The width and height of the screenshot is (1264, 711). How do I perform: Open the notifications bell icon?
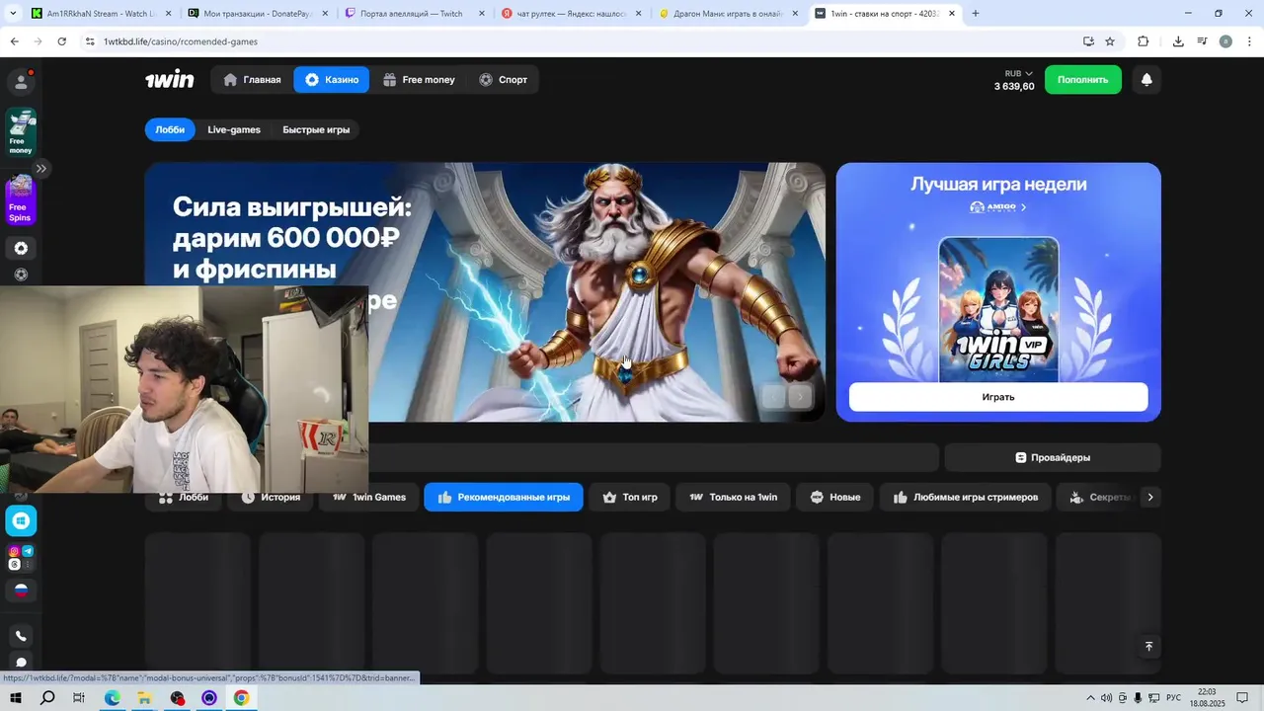point(1145,80)
